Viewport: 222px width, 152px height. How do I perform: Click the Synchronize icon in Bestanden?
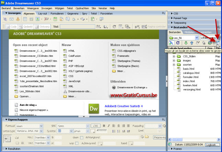pos(210,43)
